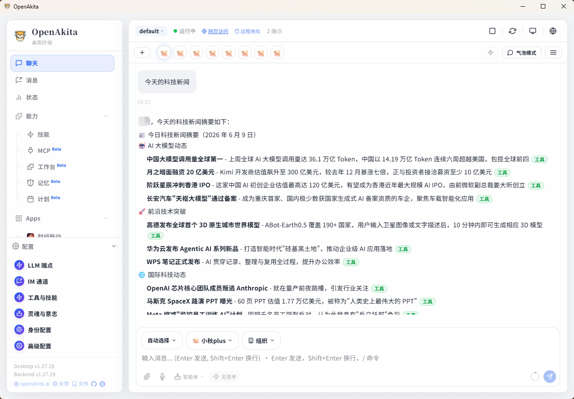The height and width of the screenshot is (399, 574).
Task: Click the refresh arrows icon in the header
Action: [513, 31]
